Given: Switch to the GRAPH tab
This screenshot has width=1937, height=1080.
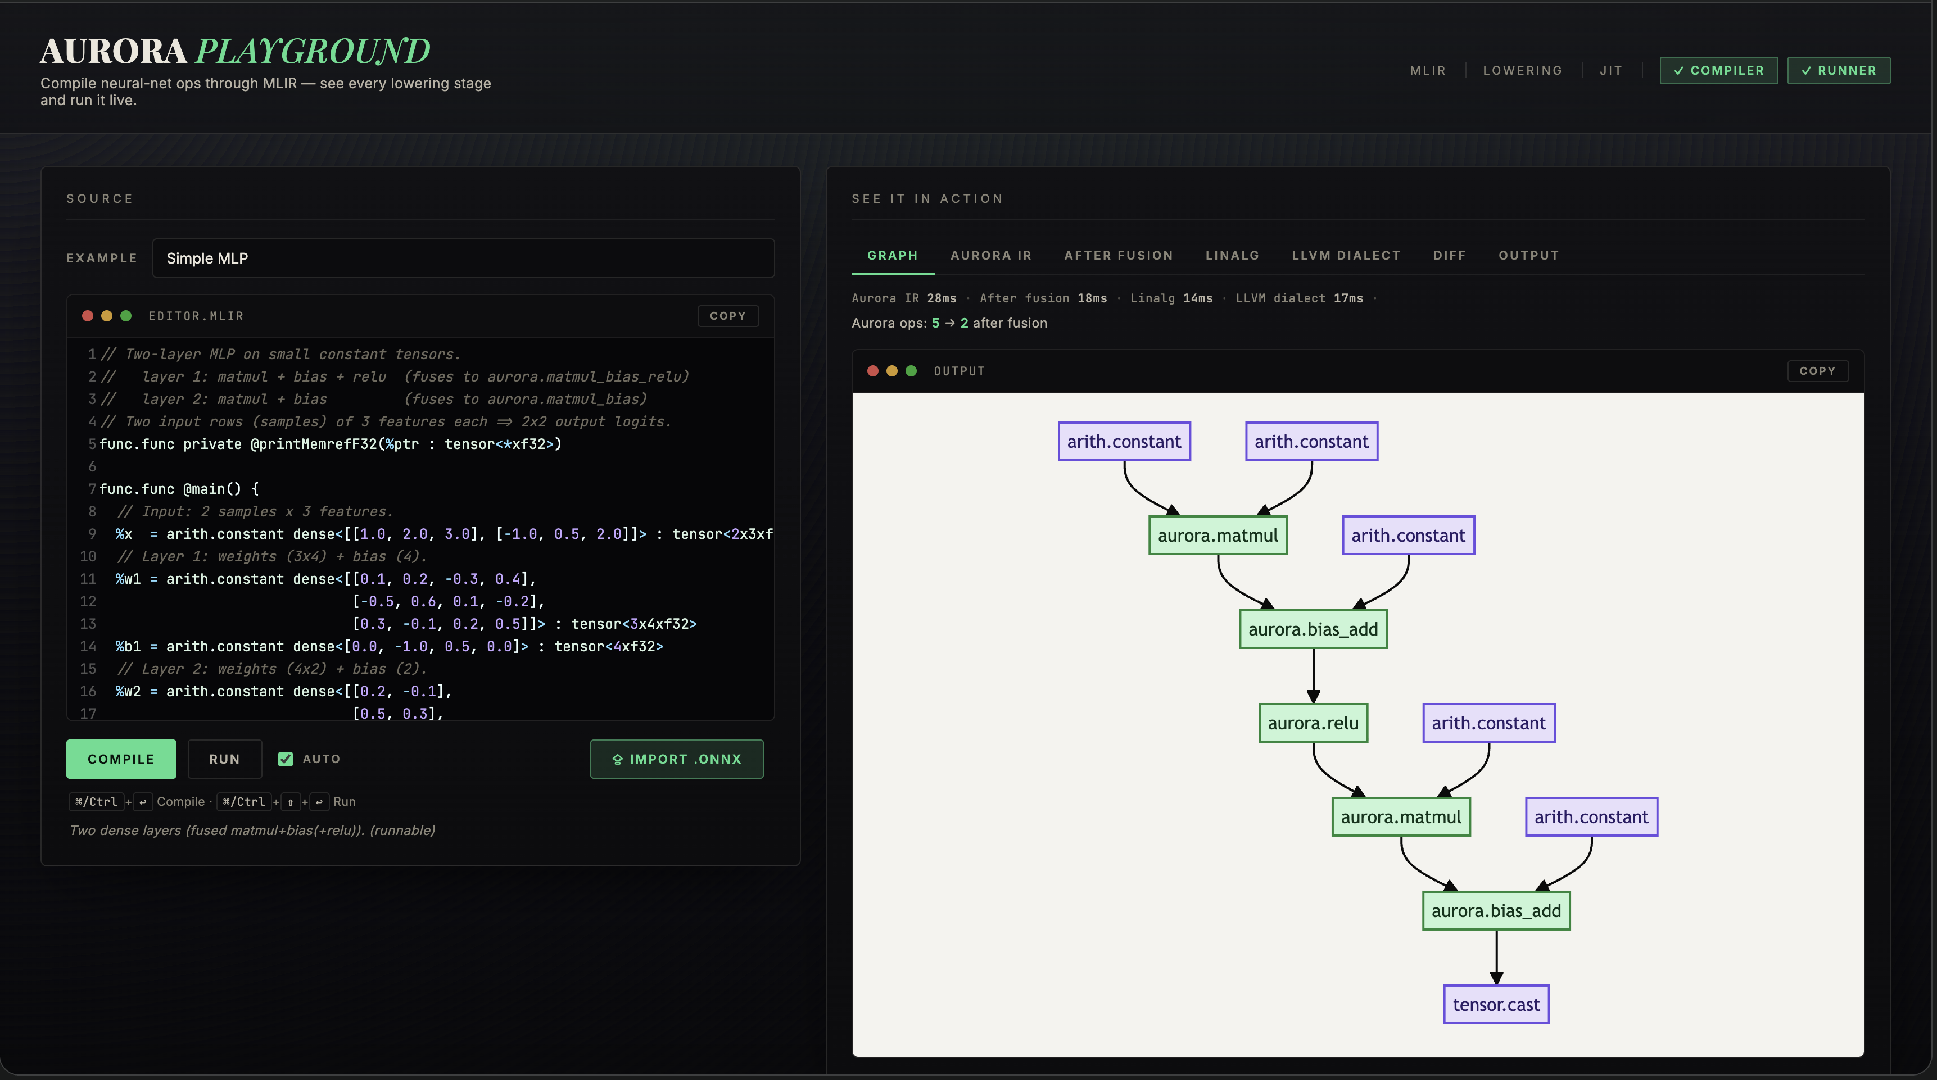Looking at the screenshot, I should 893,256.
